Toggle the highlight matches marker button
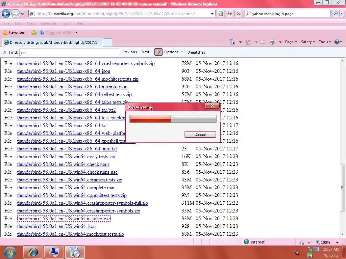 click(158, 52)
